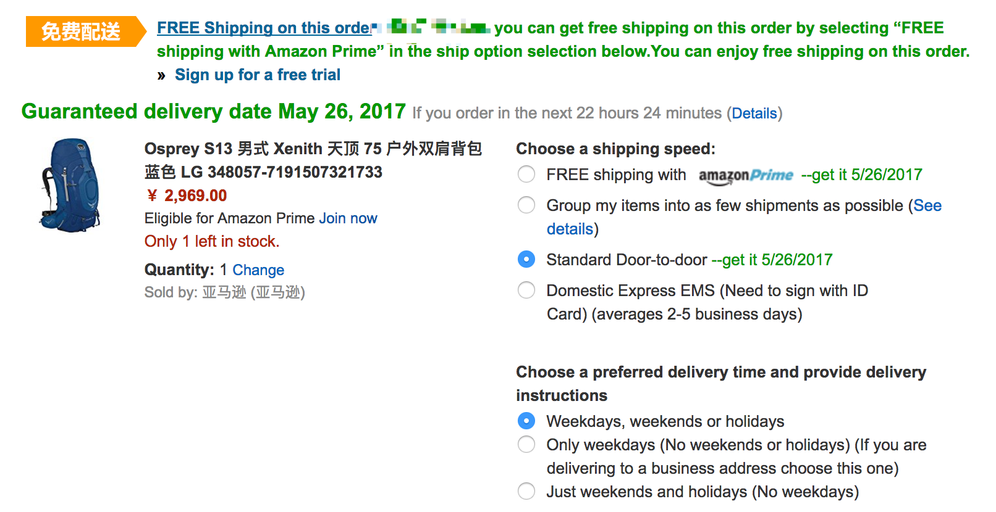Change the item quantity
This screenshot has width=996, height=512.
tap(258, 270)
